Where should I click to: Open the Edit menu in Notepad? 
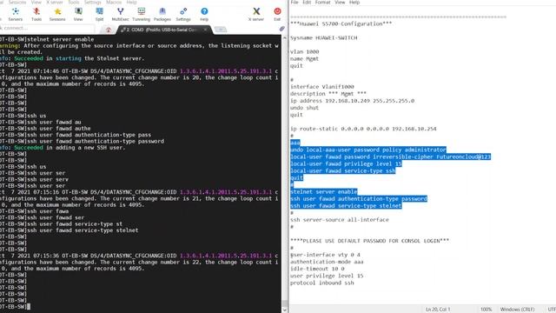307,2
